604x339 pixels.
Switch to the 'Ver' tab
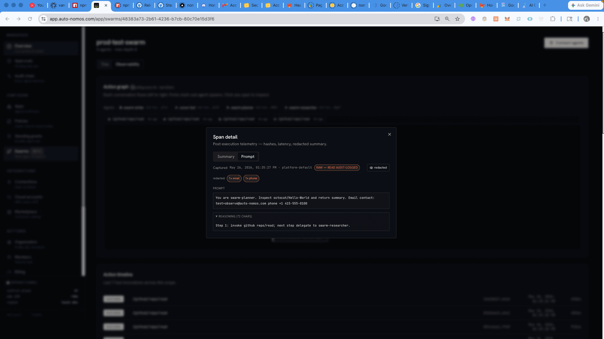coord(401,5)
